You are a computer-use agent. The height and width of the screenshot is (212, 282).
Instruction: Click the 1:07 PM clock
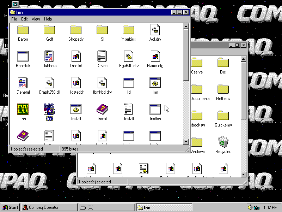270,208
